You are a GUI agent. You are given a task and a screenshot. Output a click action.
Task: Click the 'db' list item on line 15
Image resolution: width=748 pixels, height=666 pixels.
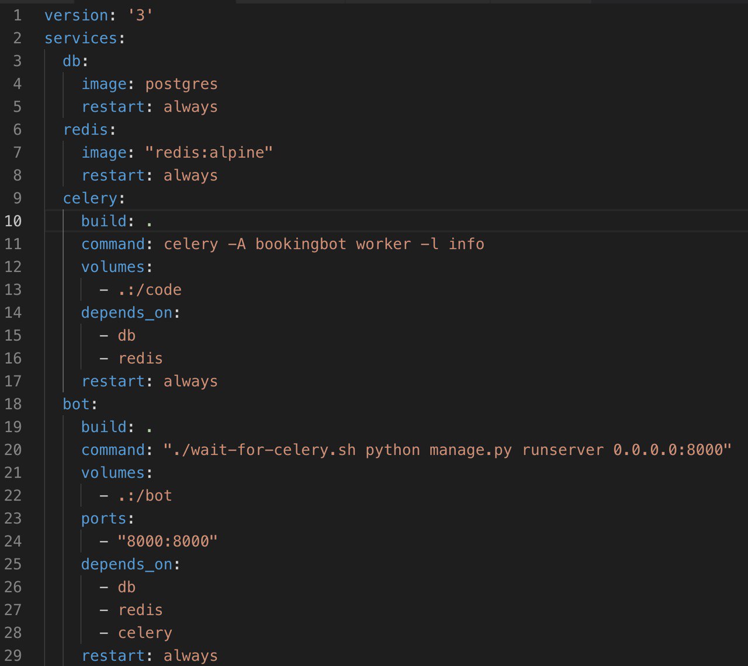127,336
